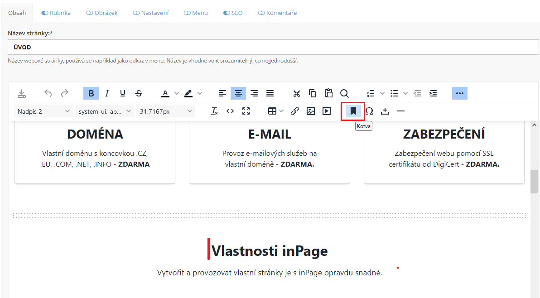Open text color picker arrow
Image resolution: width=540 pixels, height=298 pixels.
pyautogui.click(x=177, y=93)
